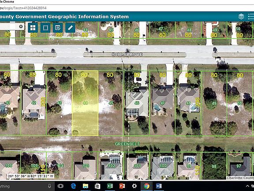The image size is (254, 191).
Task: Select parcel 100 house
Action: click(163, 166)
